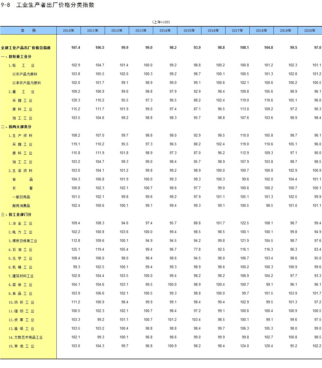This screenshot has height=368, width=322.
Task: Click the 一、按轻重工业分 section heading
Action: pos(16,56)
